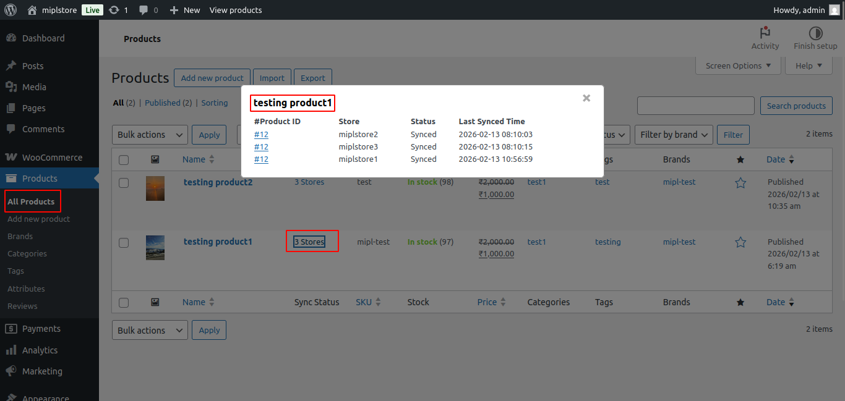This screenshot has width=845, height=401.
Task: Star testing product1 as featured
Action: point(740,242)
